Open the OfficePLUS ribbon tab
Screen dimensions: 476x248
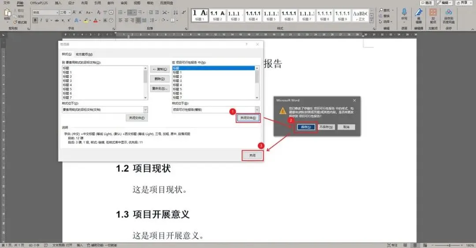[39, 3]
